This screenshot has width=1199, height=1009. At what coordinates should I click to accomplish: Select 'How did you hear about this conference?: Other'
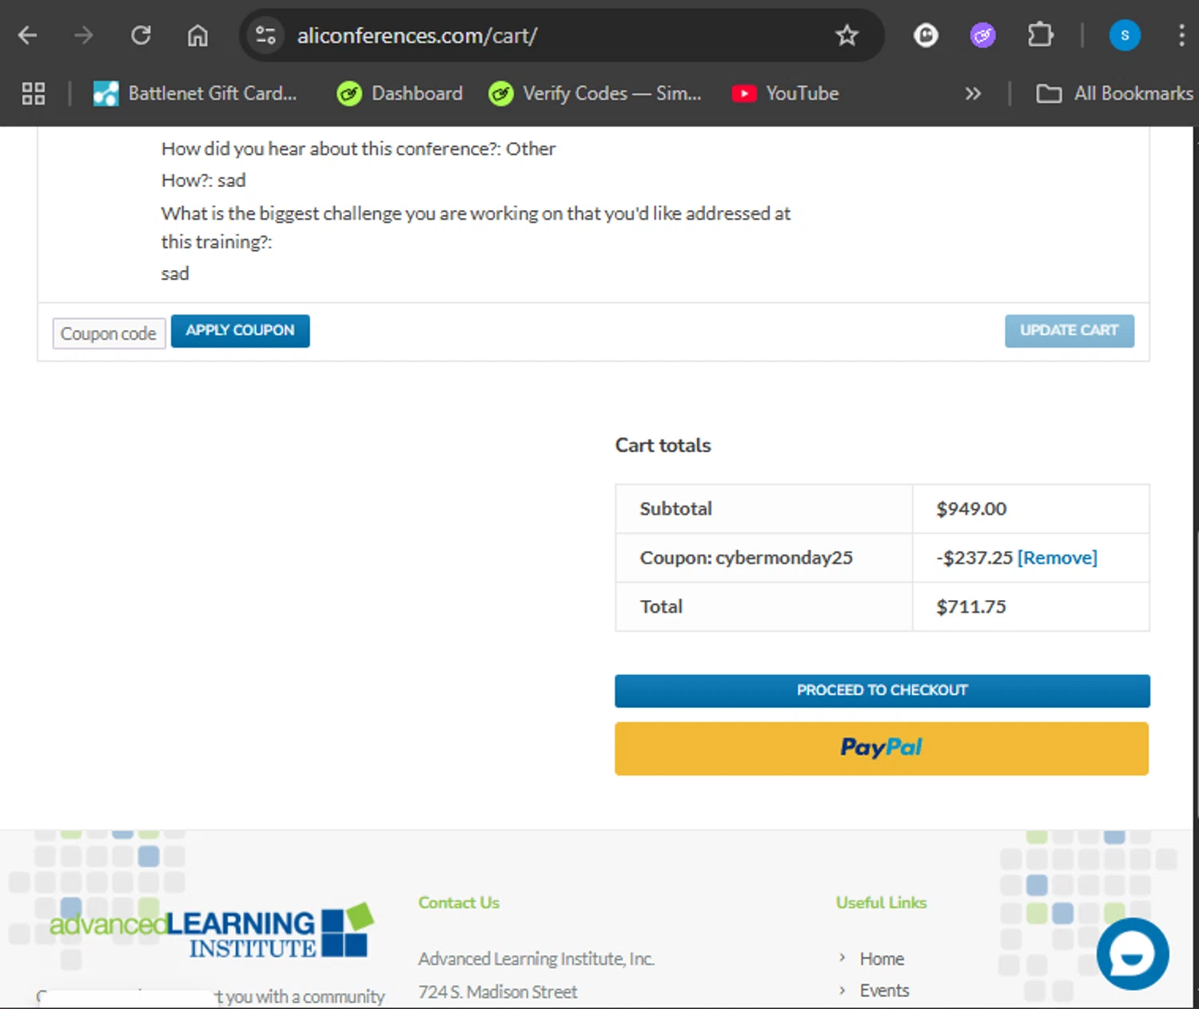coord(358,149)
